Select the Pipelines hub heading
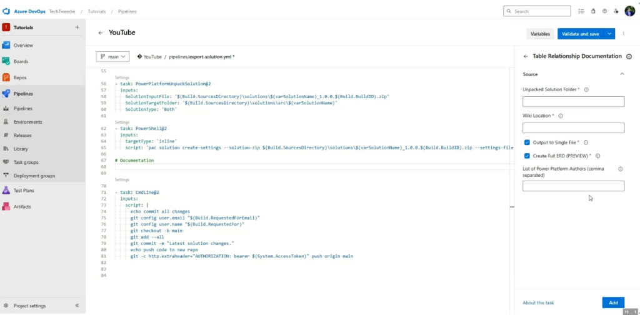The height and width of the screenshot is (315, 640). 23,94
